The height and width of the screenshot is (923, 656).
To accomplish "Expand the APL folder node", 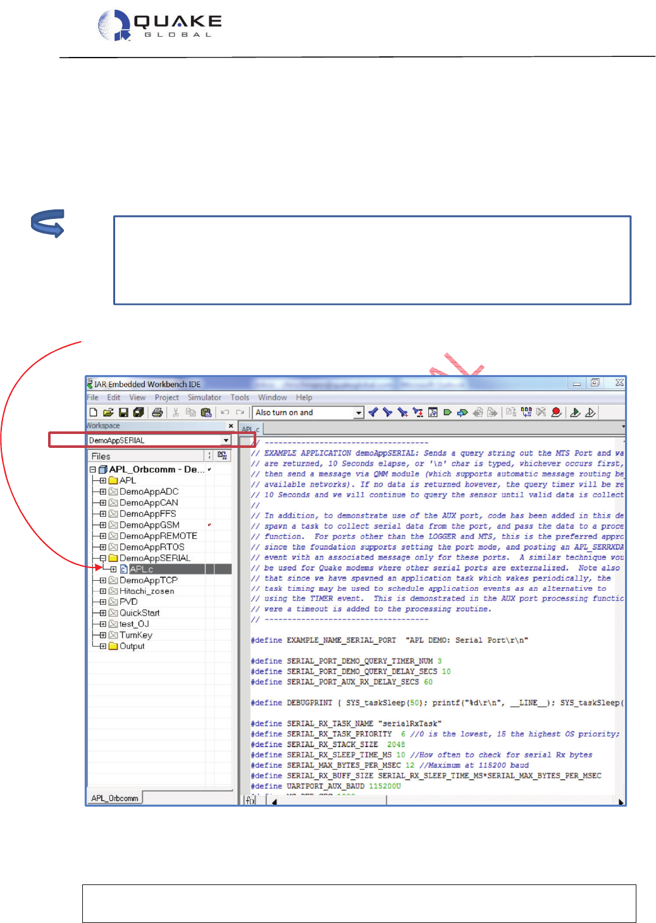I will (x=102, y=480).
